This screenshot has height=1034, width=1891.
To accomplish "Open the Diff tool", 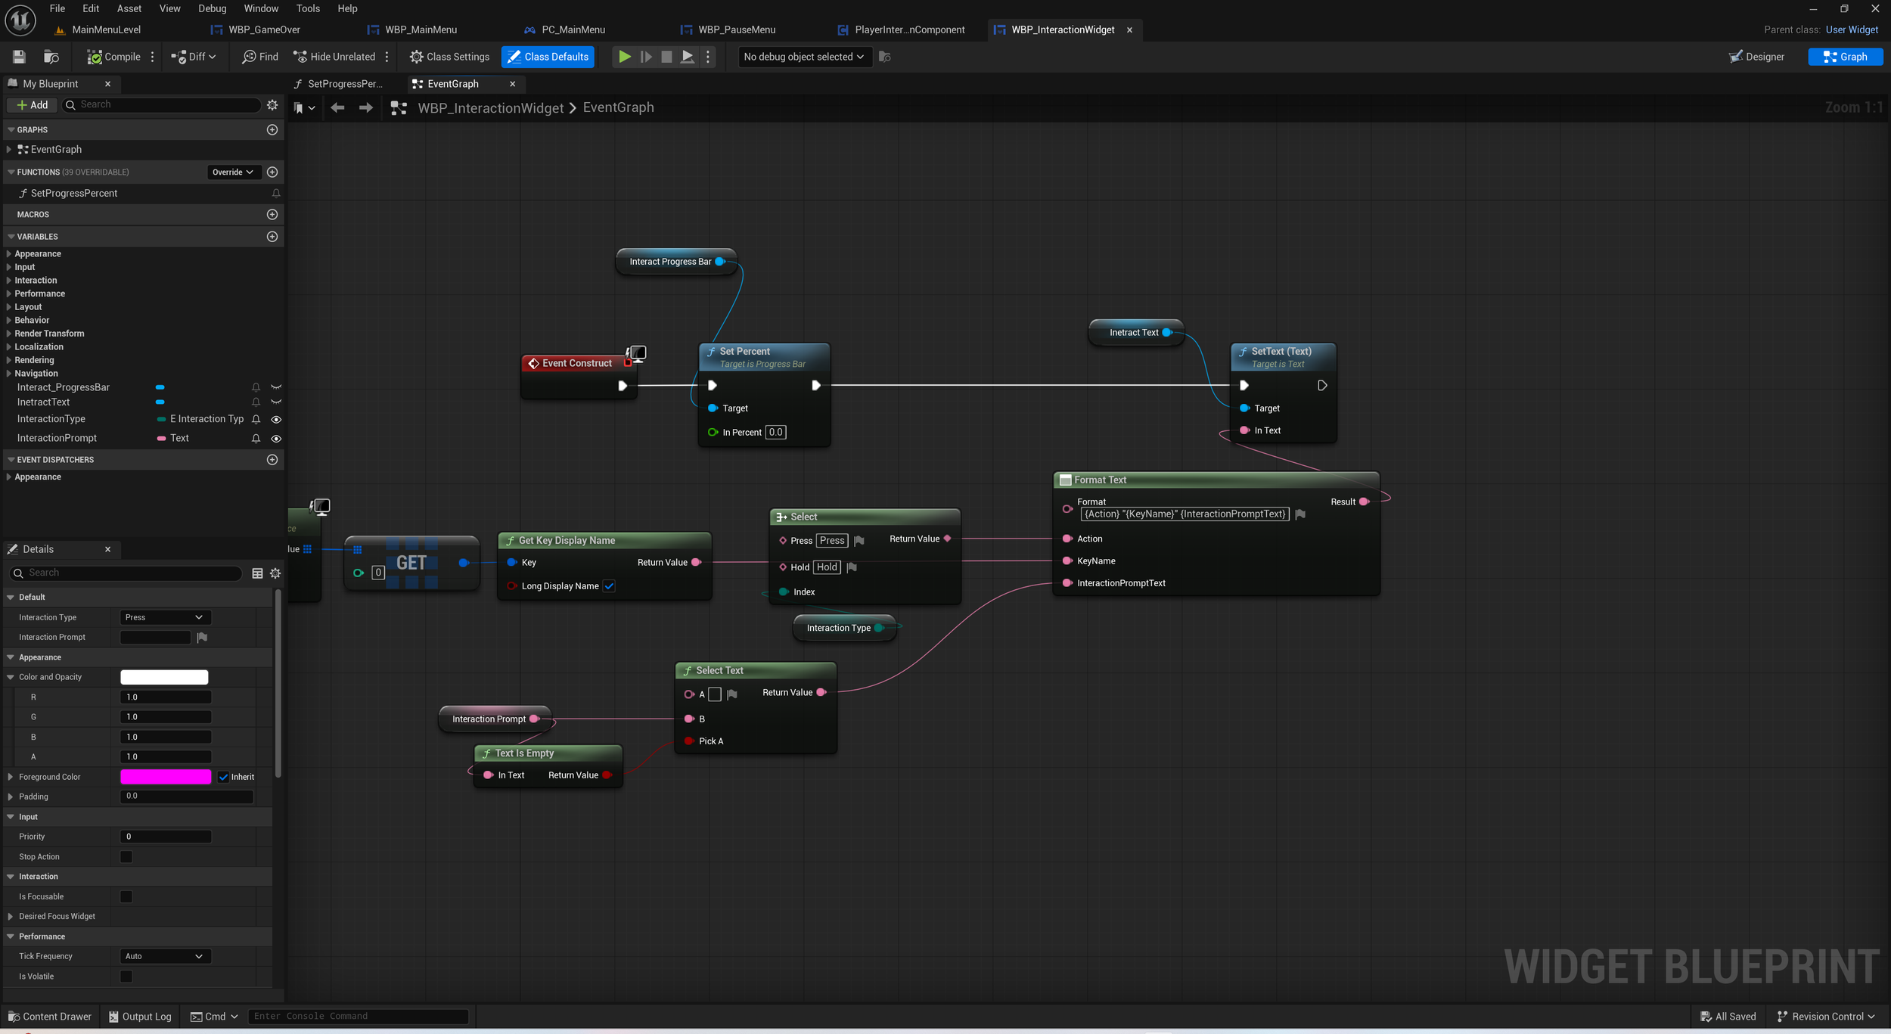I will pos(194,57).
